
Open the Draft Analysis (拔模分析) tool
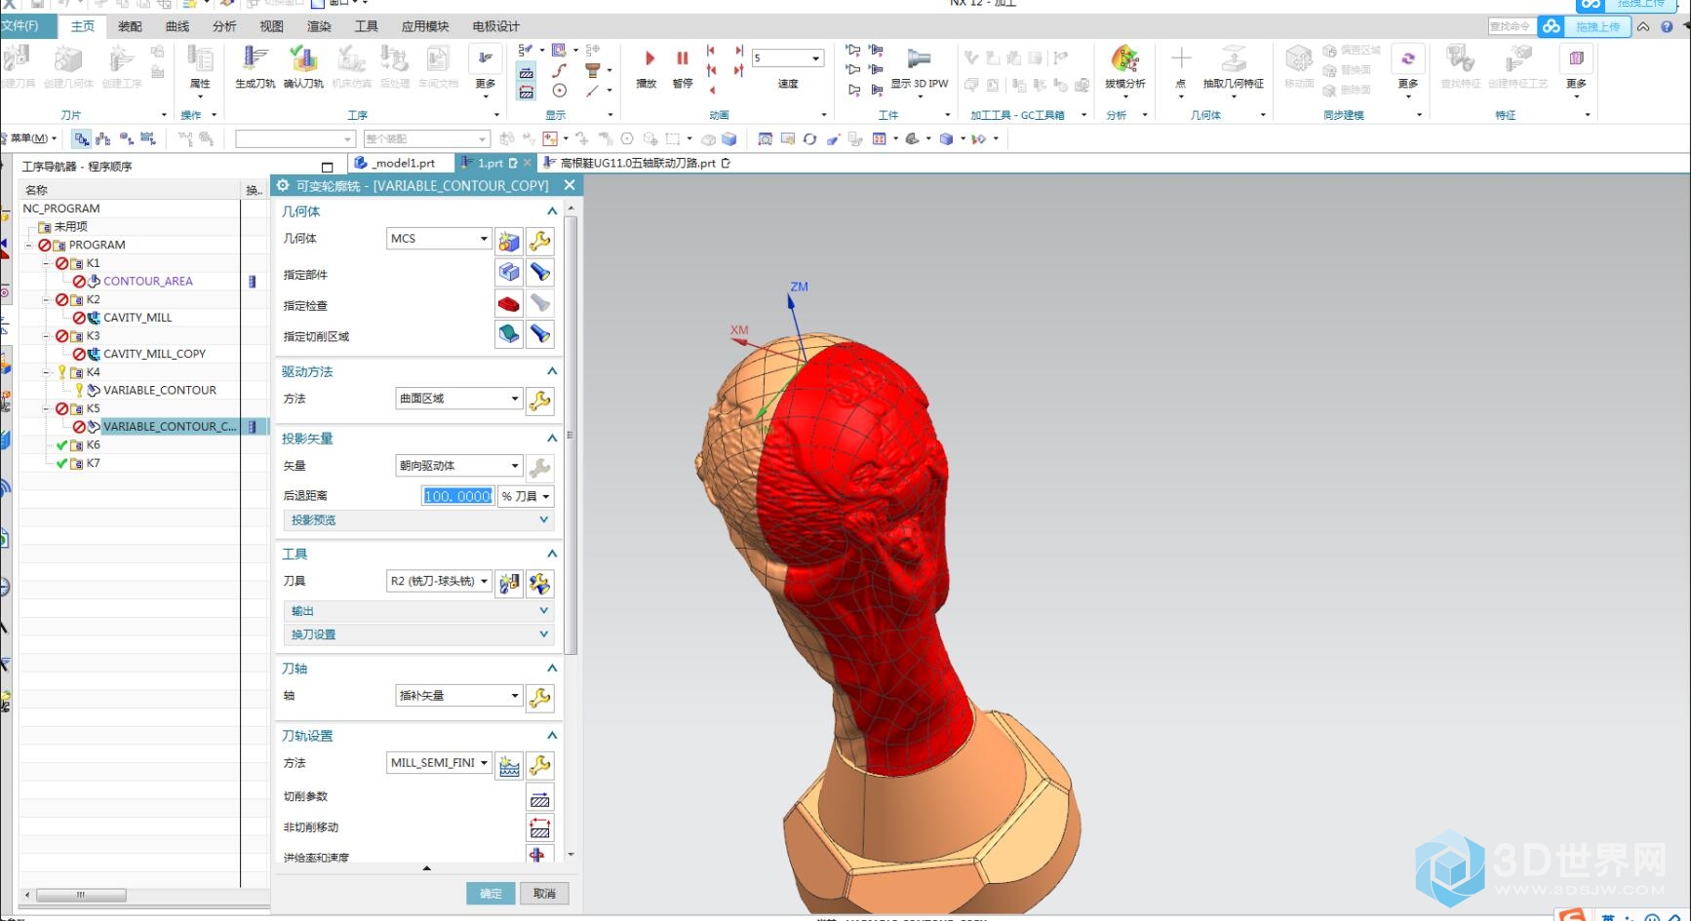click(x=1124, y=58)
